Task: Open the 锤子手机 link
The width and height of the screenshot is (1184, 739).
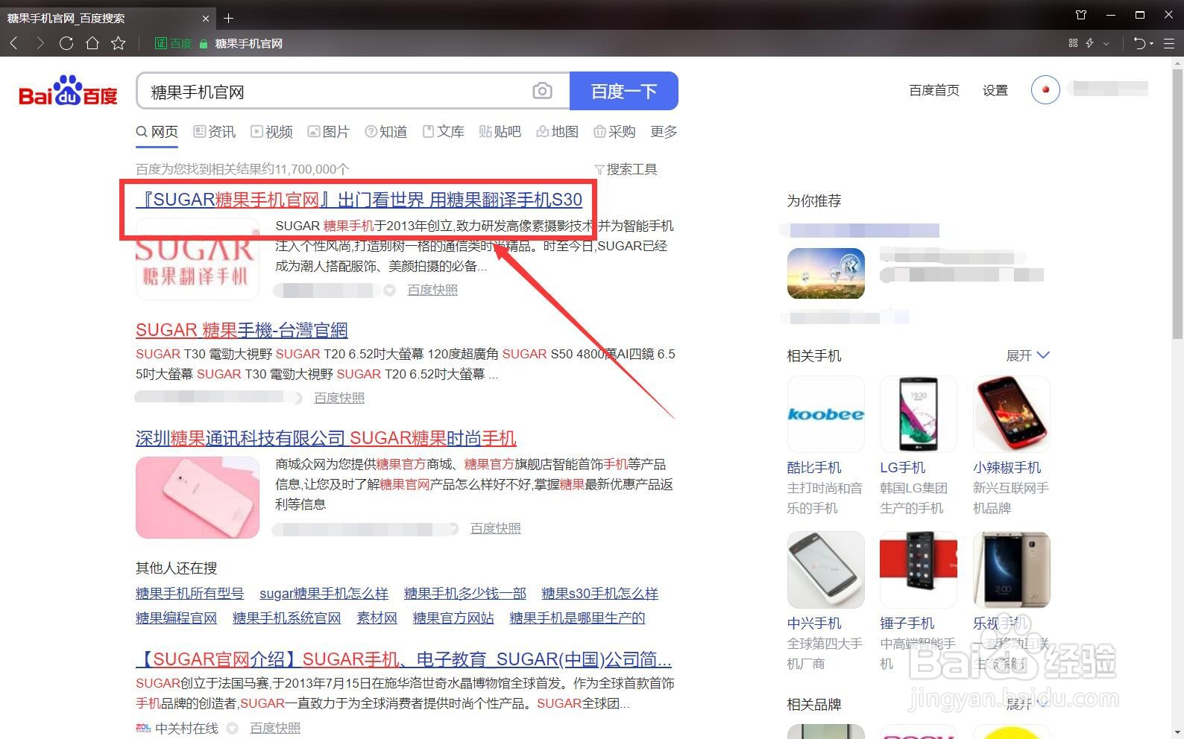Action: coord(907,624)
